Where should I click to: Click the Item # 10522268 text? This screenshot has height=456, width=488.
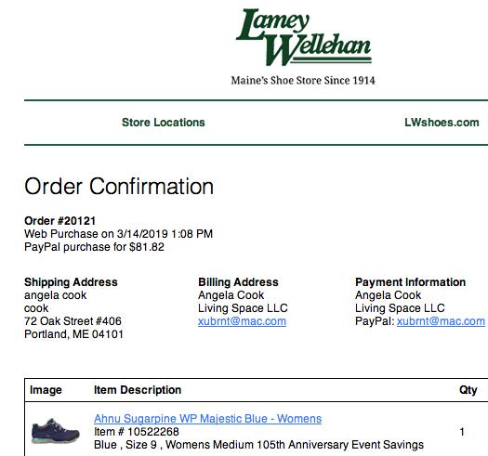point(137,432)
